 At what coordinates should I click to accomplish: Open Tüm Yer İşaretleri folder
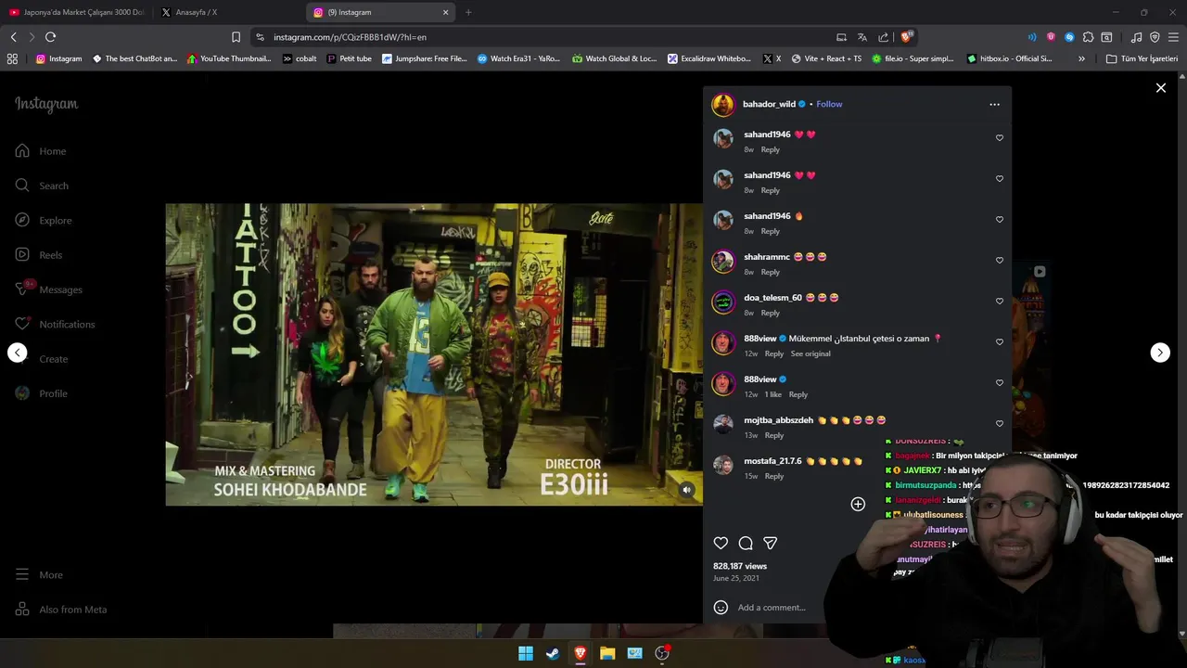pyautogui.click(x=1142, y=58)
